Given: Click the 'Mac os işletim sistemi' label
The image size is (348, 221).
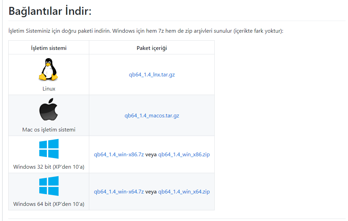Looking at the screenshot, I should pyautogui.click(x=49, y=129).
